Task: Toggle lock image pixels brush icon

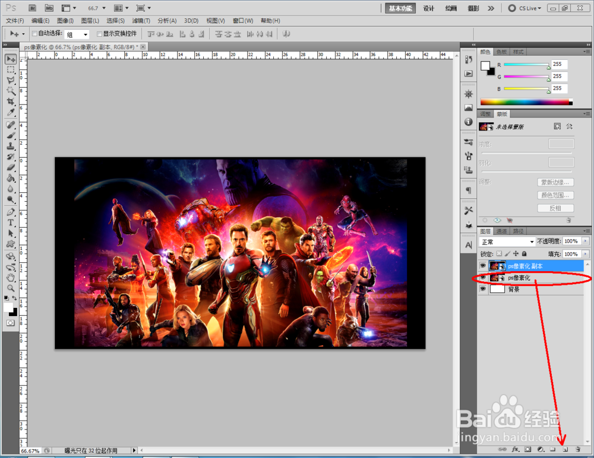Action: click(508, 253)
